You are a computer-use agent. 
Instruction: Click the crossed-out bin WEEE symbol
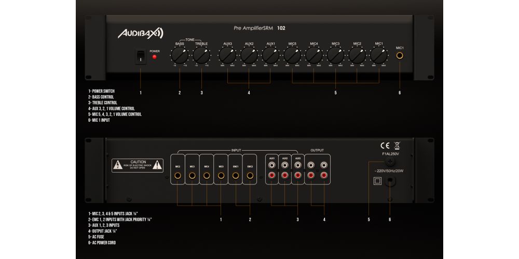point(397,146)
